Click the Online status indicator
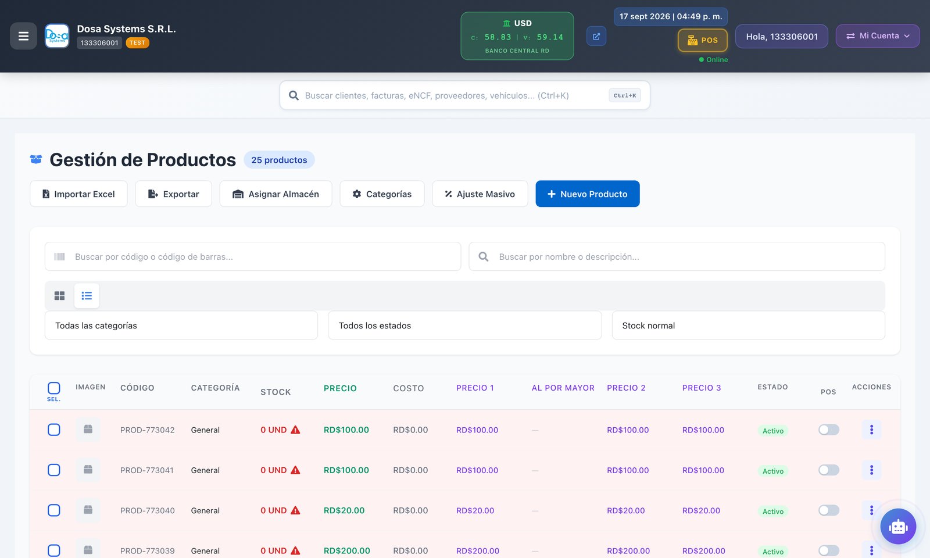Image resolution: width=930 pixels, height=558 pixels. click(x=713, y=59)
